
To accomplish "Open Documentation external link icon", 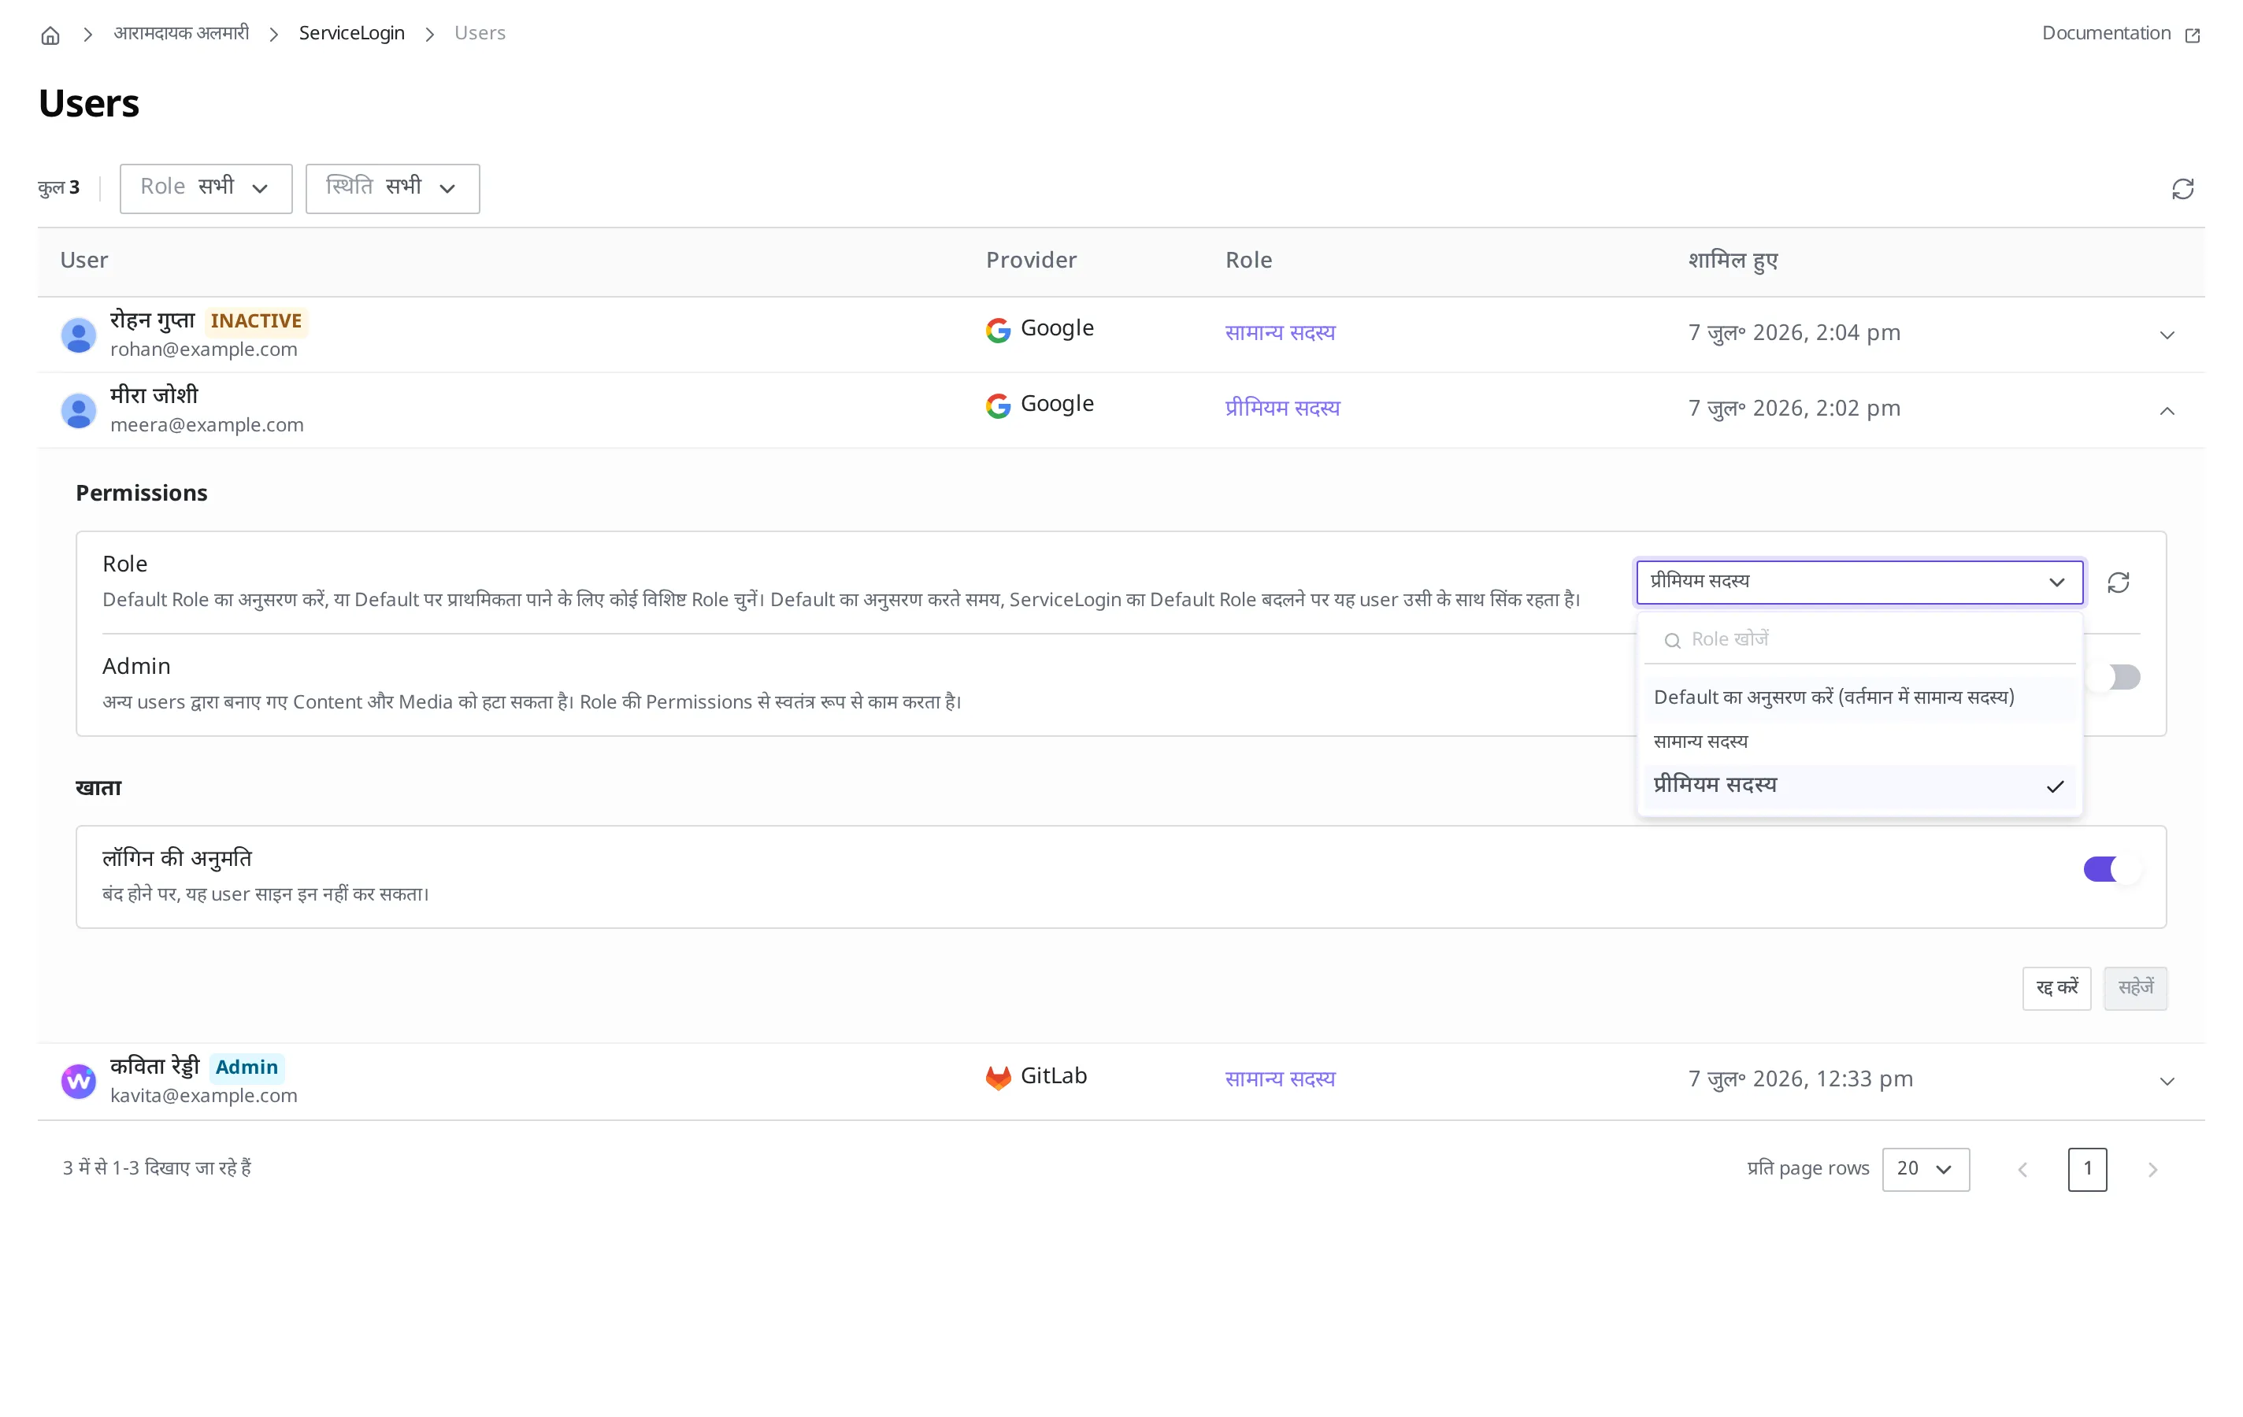I will pyautogui.click(x=2193, y=35).
